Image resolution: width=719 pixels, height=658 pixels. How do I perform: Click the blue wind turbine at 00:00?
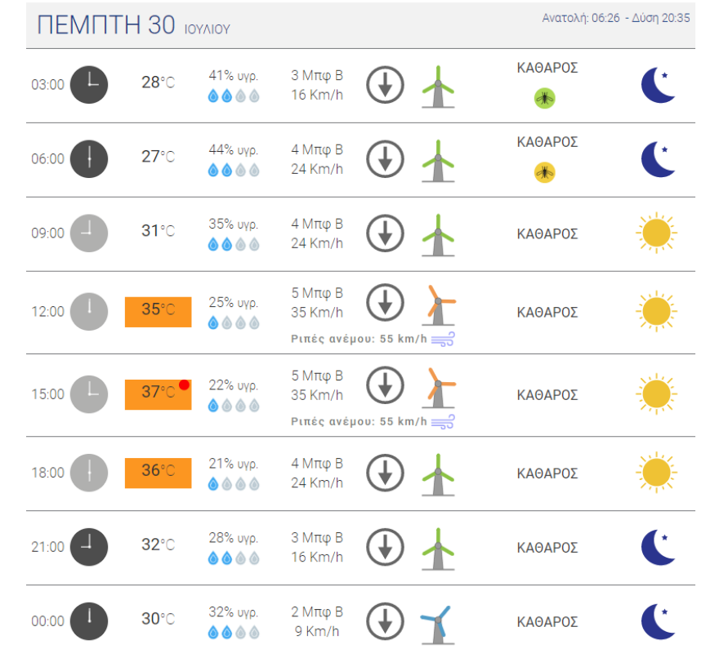pyautogui.click(x=435, y=623)
